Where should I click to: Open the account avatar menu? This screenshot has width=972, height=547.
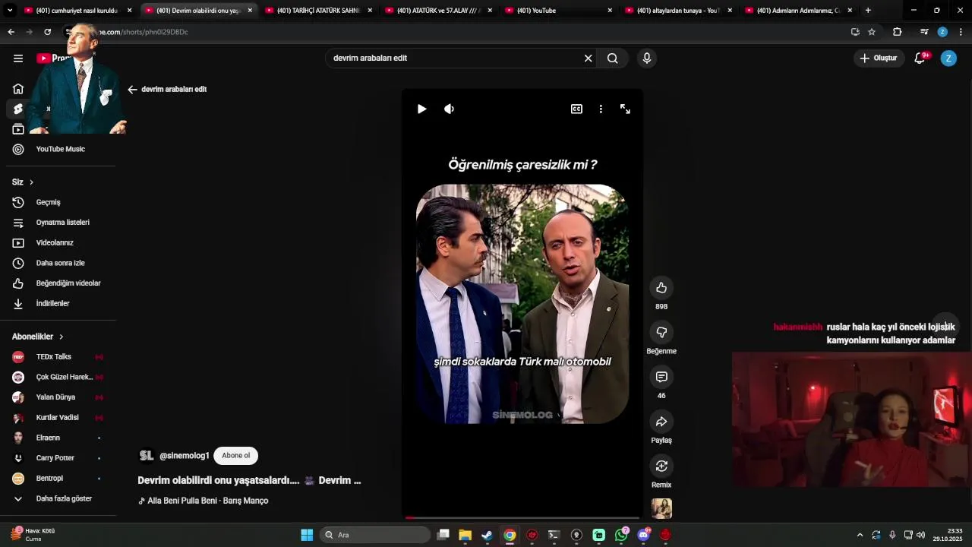point(948,58)
